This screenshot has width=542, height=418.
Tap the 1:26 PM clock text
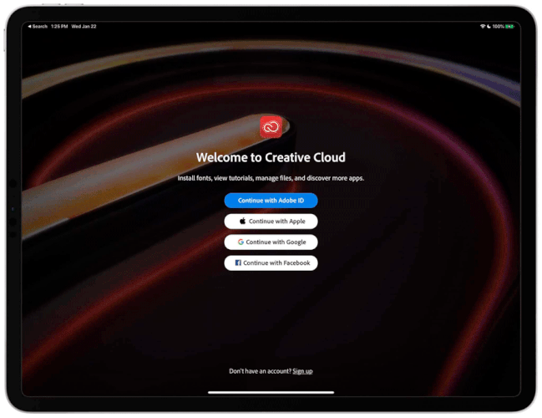pyautogui.click(x=59, y=26)
